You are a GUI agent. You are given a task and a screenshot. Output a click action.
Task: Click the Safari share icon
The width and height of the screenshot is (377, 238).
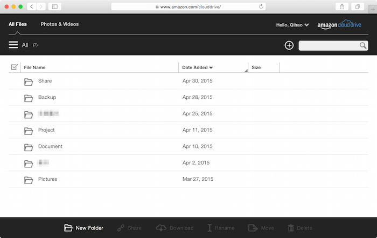(342, 6)
